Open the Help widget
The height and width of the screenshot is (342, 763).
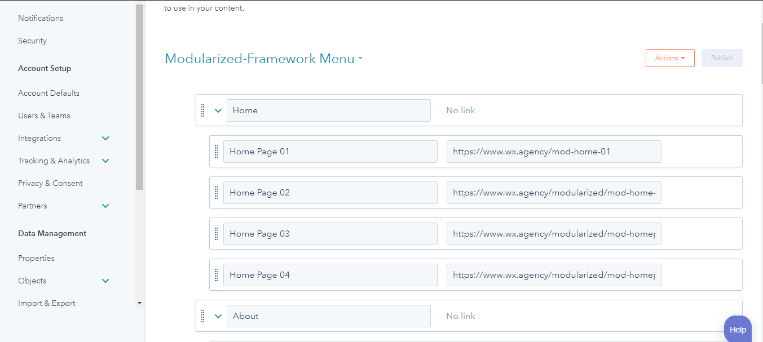click(738, 330)
